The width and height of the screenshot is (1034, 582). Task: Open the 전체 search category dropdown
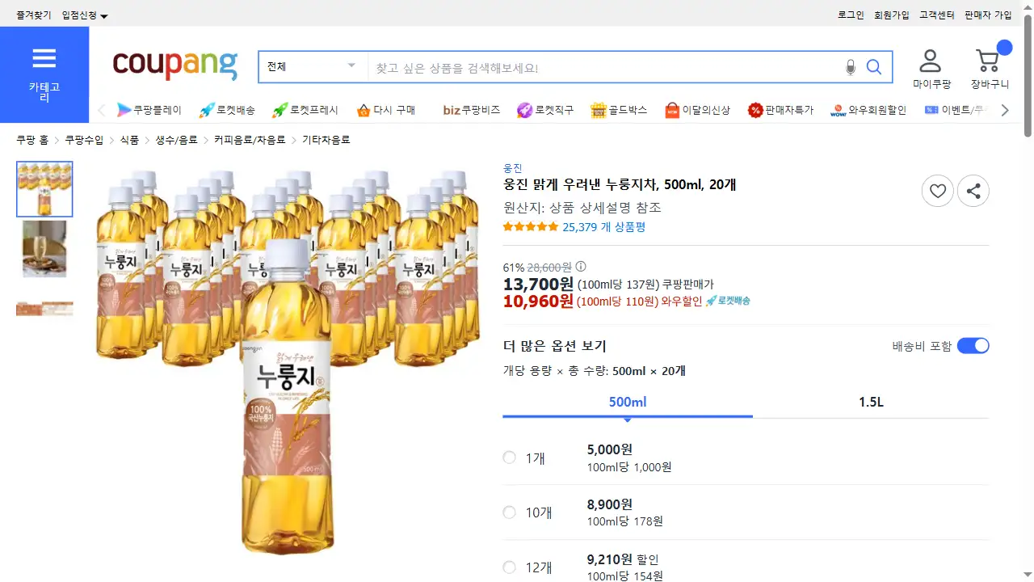pyautogui.click(x=313, y=67)
